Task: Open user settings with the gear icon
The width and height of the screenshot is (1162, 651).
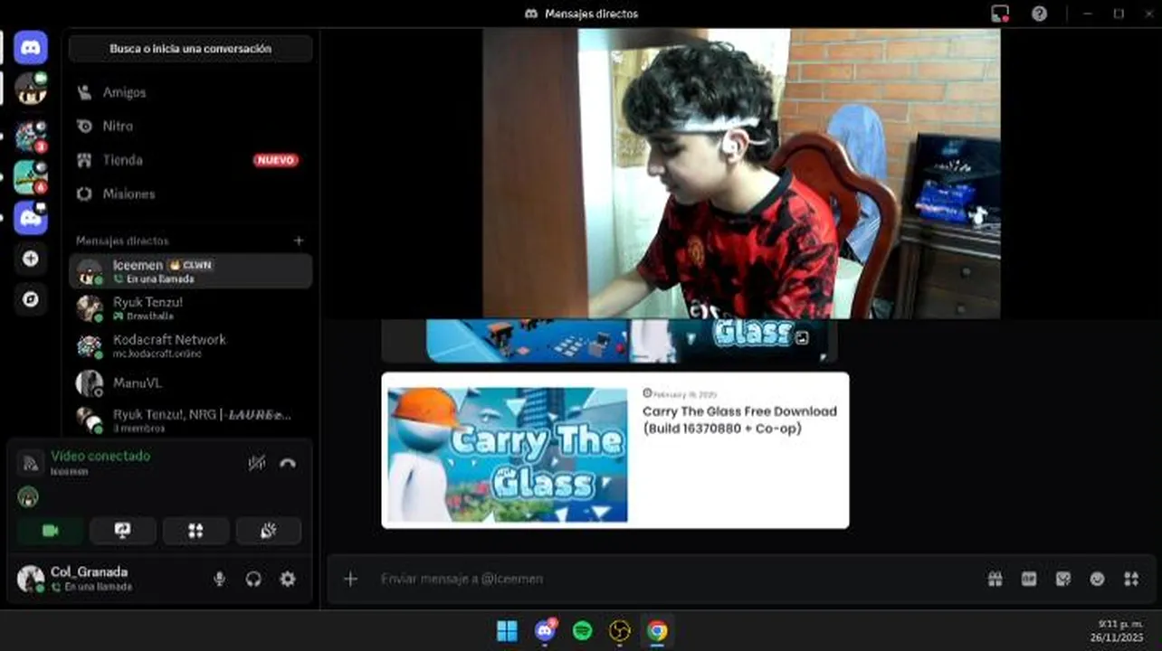Action: [x=288, y=579]
